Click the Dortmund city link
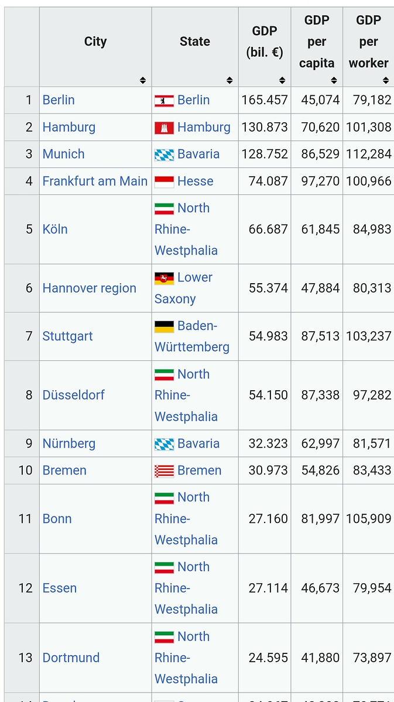394x702 pixels. (71, 658)
